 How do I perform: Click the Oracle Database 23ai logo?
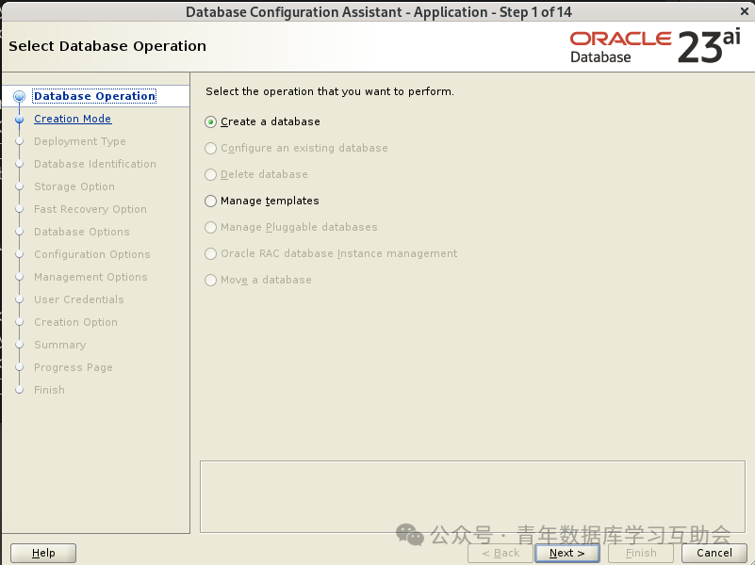(x=655, y=47)
